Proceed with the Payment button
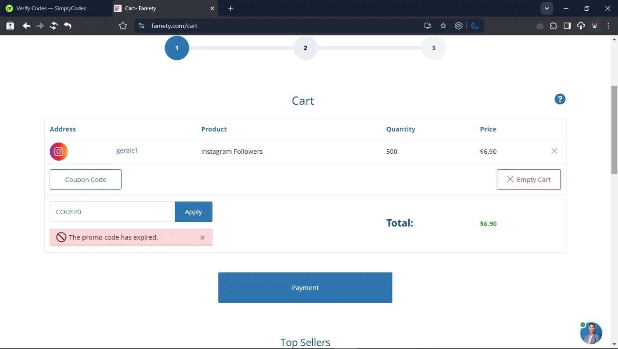The image size is (618, 349). tap(305, 288)
